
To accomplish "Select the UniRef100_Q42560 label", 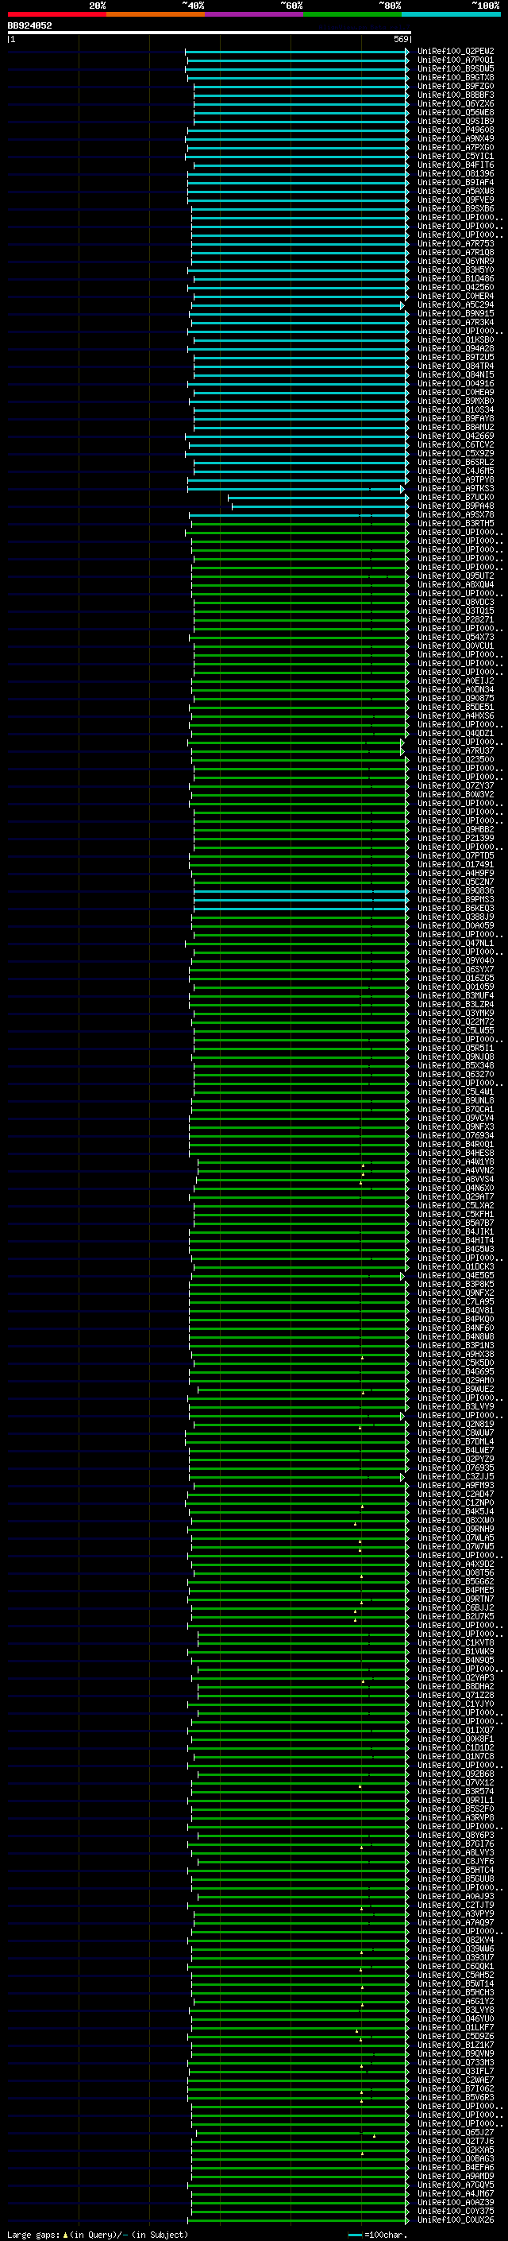I will coord(455,287).
